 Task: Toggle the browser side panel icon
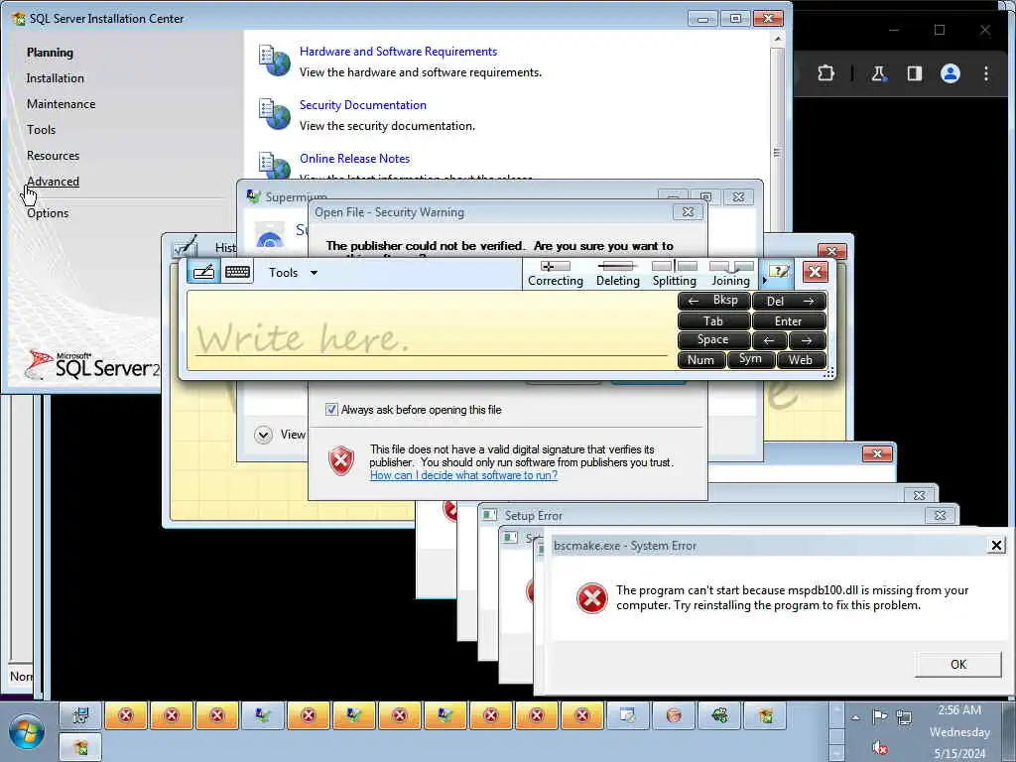[914, 73]
